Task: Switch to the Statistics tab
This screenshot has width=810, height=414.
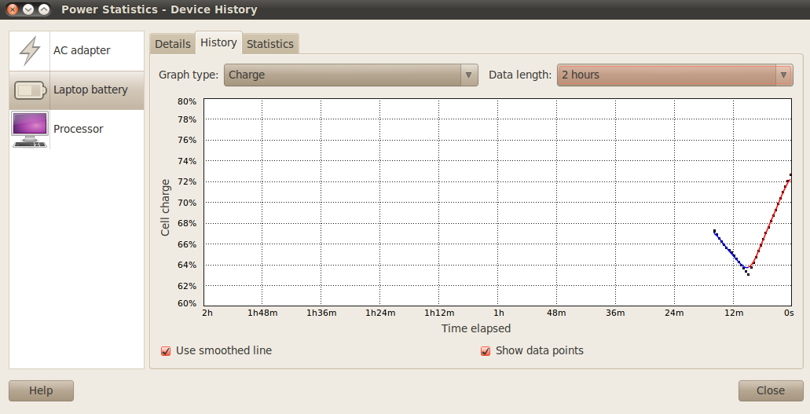Action: click(x=270, y=44)
